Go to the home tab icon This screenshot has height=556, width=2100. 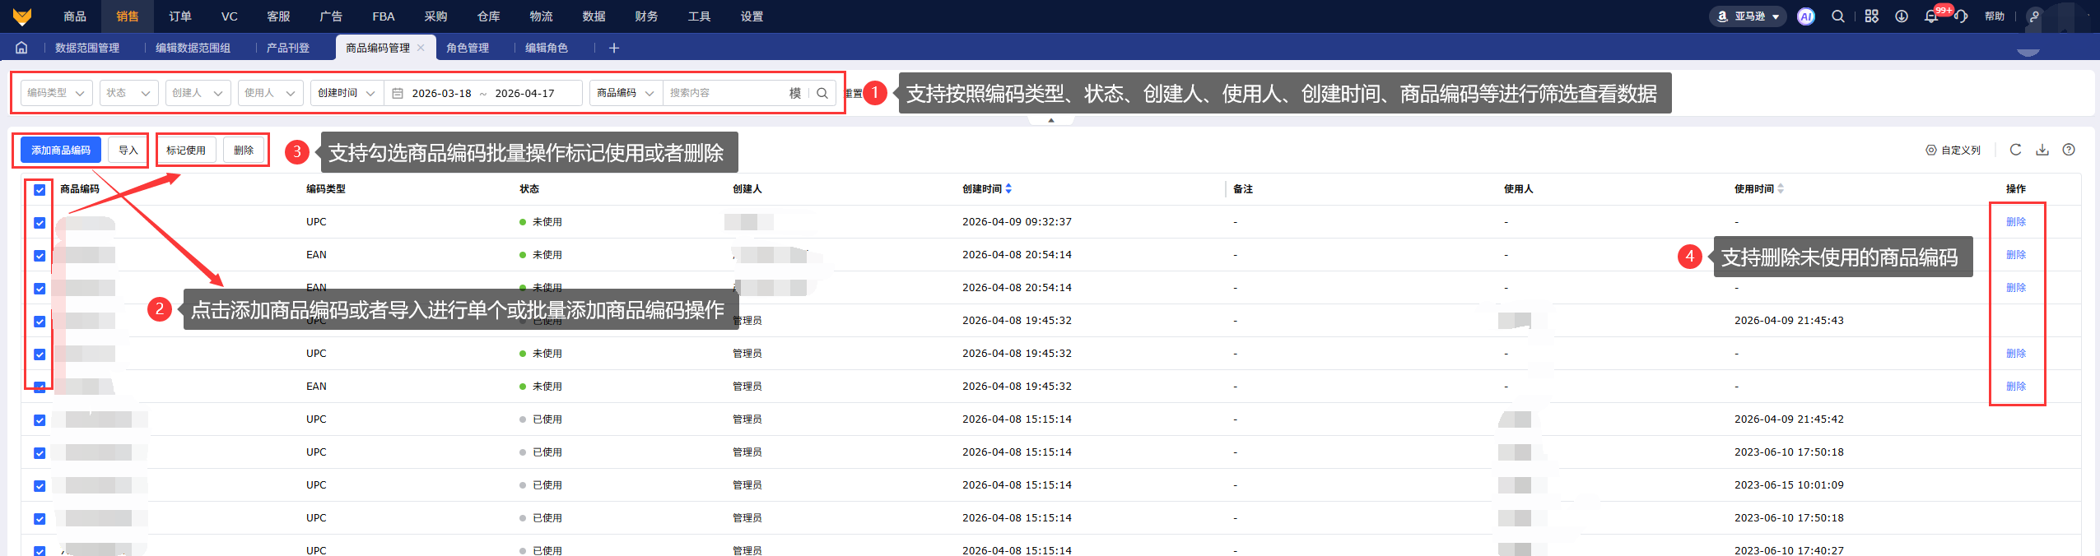click(x=21, y=48)
